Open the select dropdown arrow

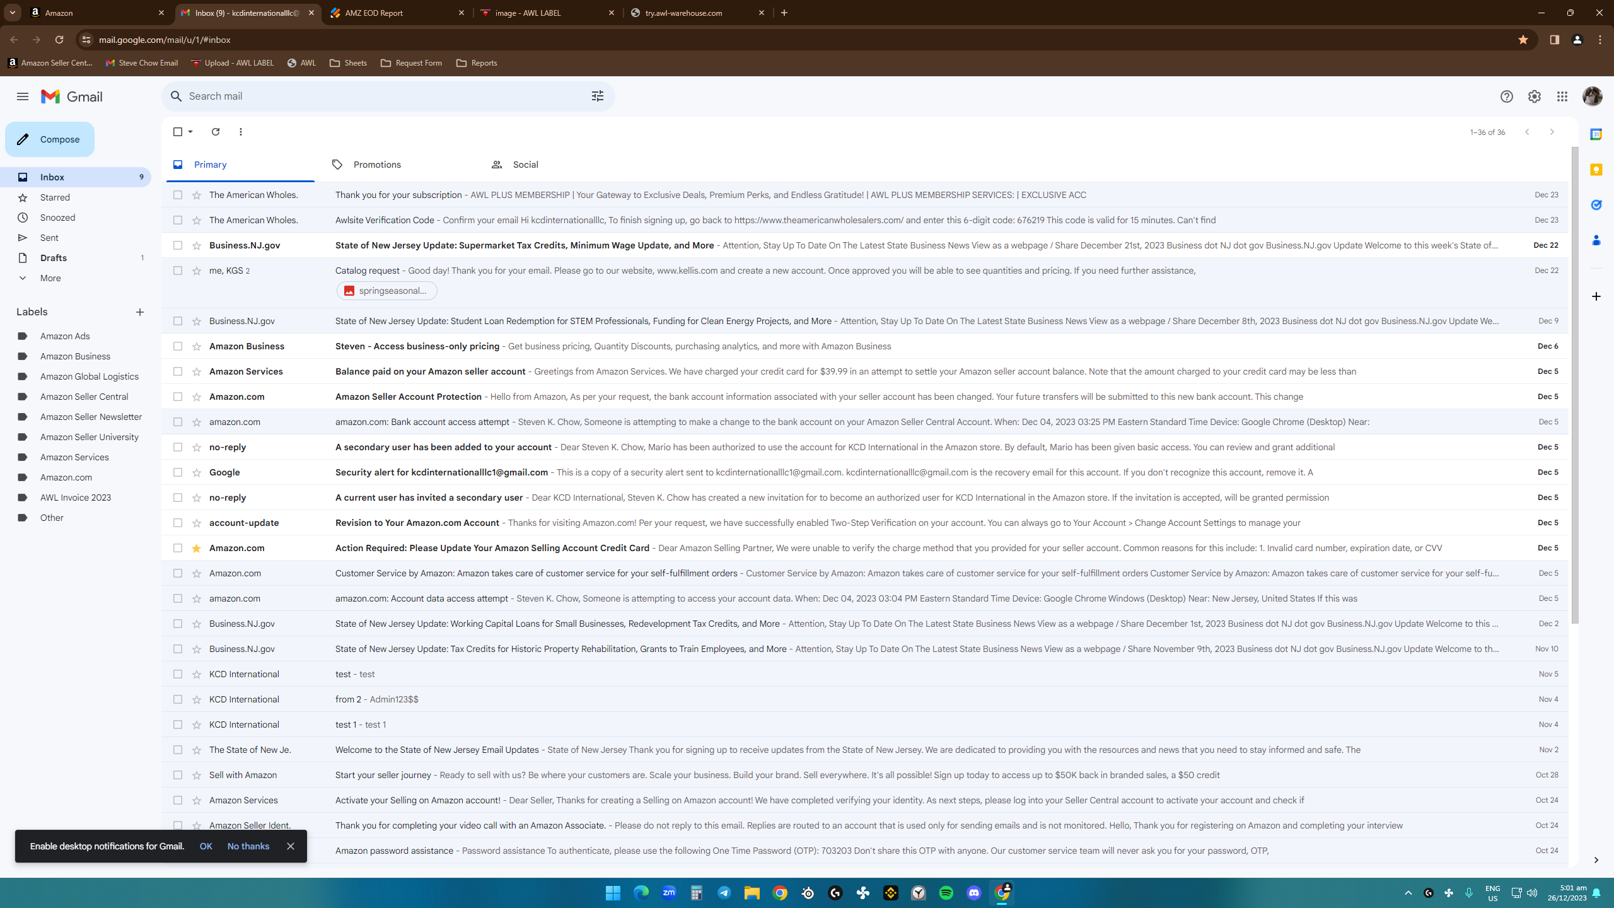click(x=190, y=132)
